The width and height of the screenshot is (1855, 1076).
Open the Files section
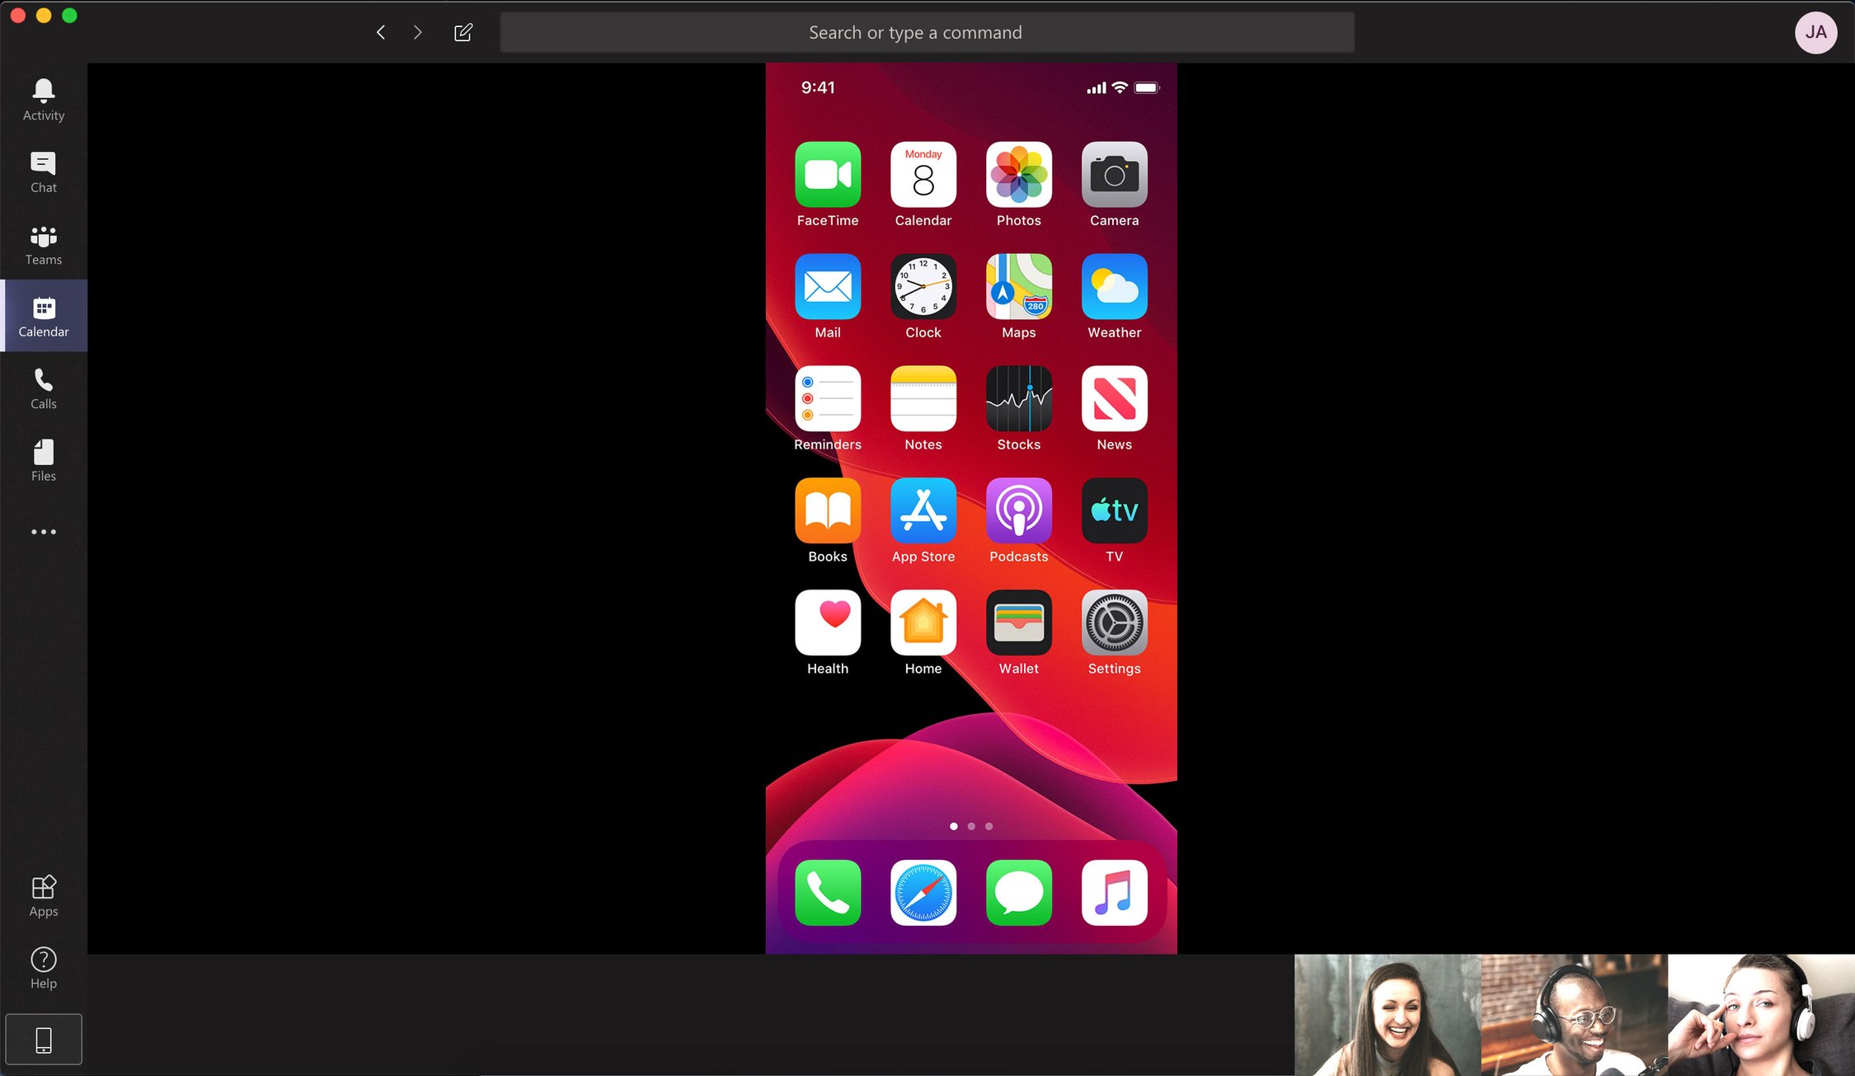[x=43, y=459]
